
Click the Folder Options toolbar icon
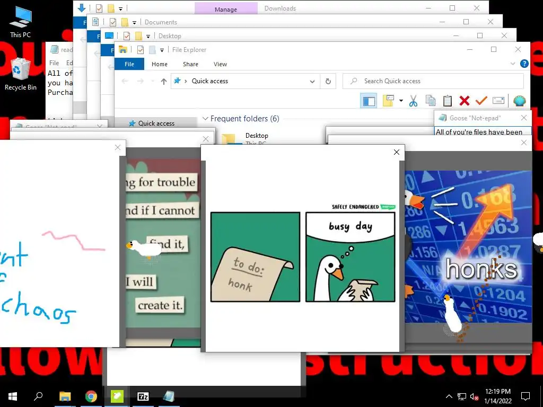click(388, 101)
